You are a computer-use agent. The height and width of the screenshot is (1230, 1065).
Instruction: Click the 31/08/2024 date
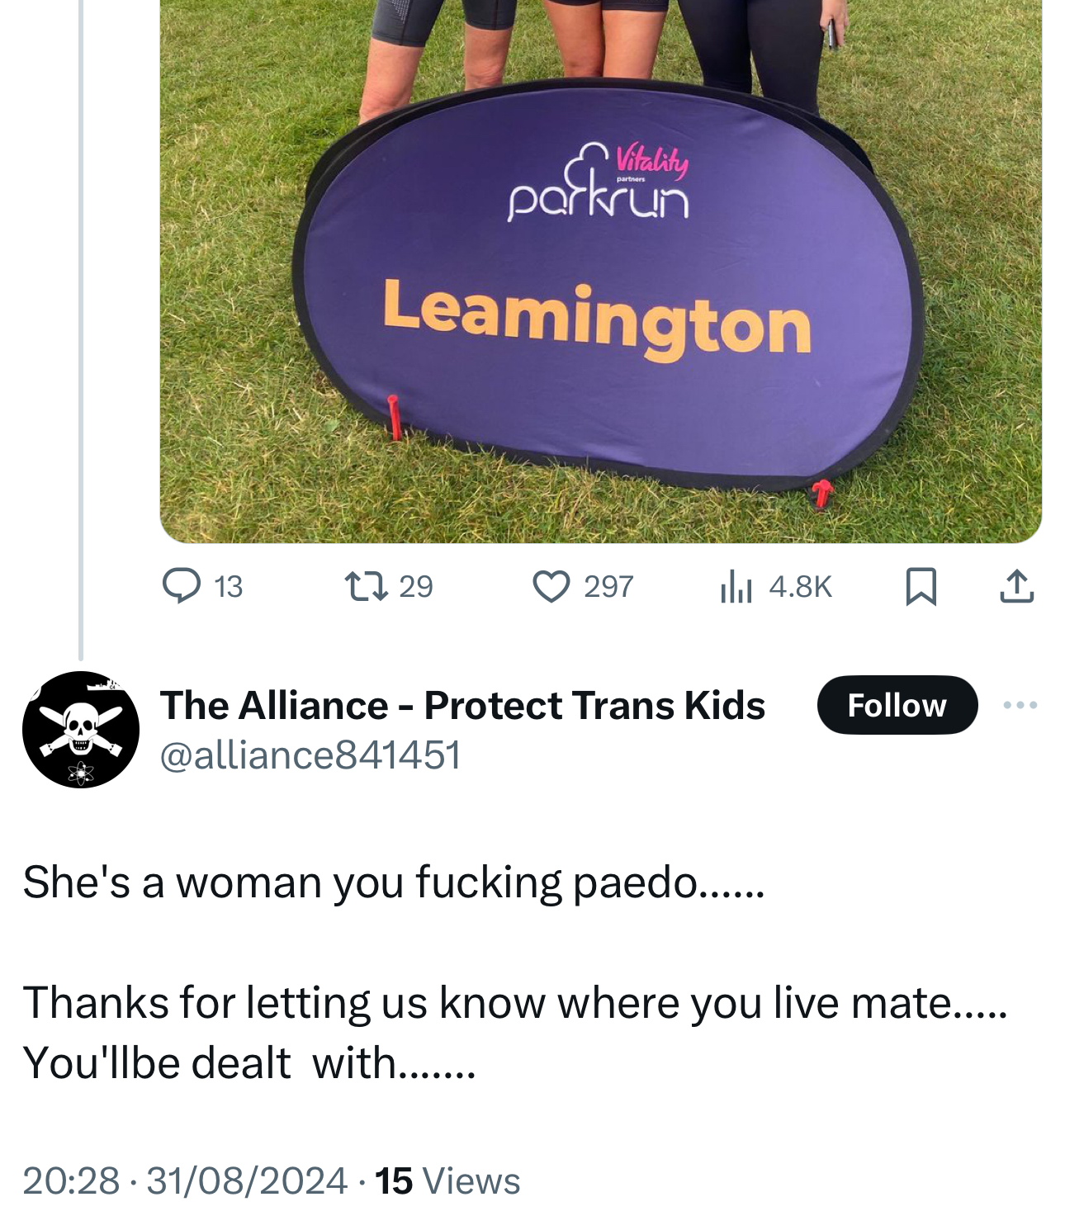pyautogui.click(x=246, y=1180)
